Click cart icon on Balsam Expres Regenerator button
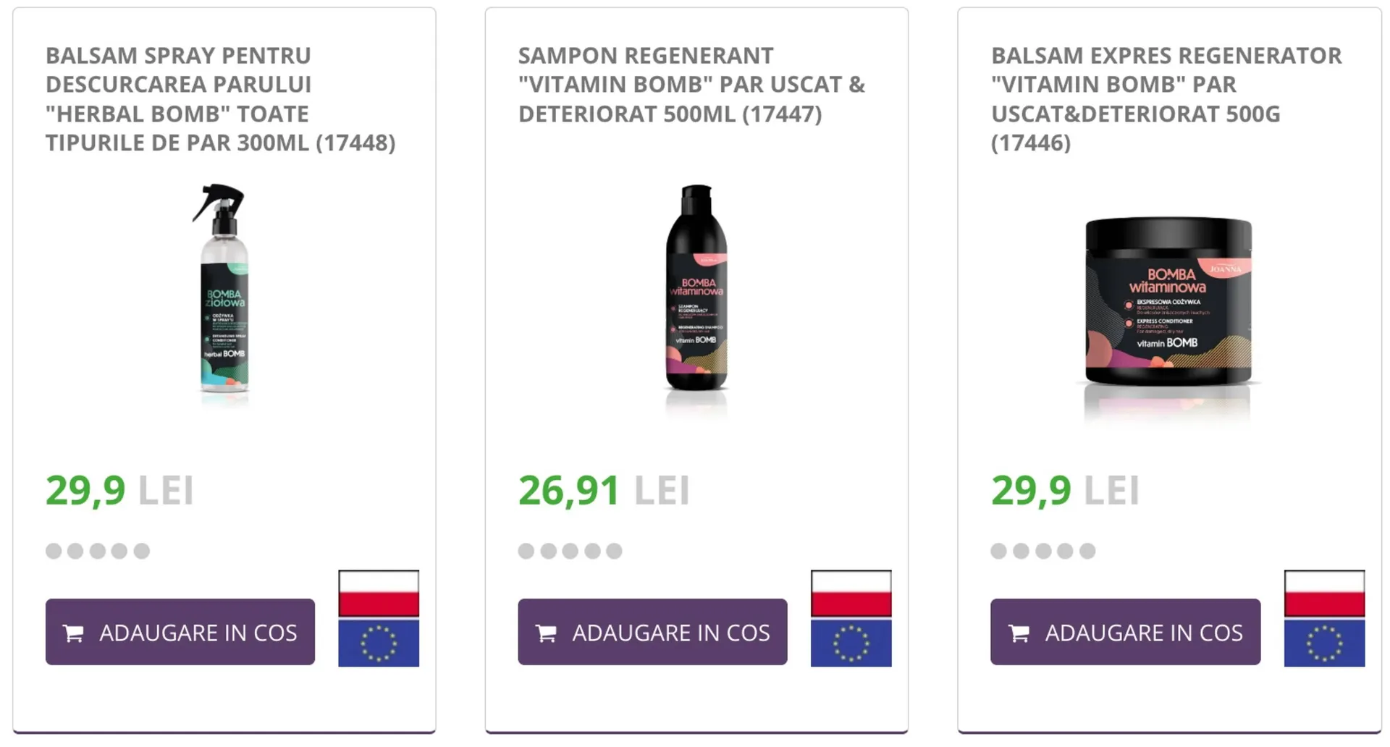 (1019, 633)
